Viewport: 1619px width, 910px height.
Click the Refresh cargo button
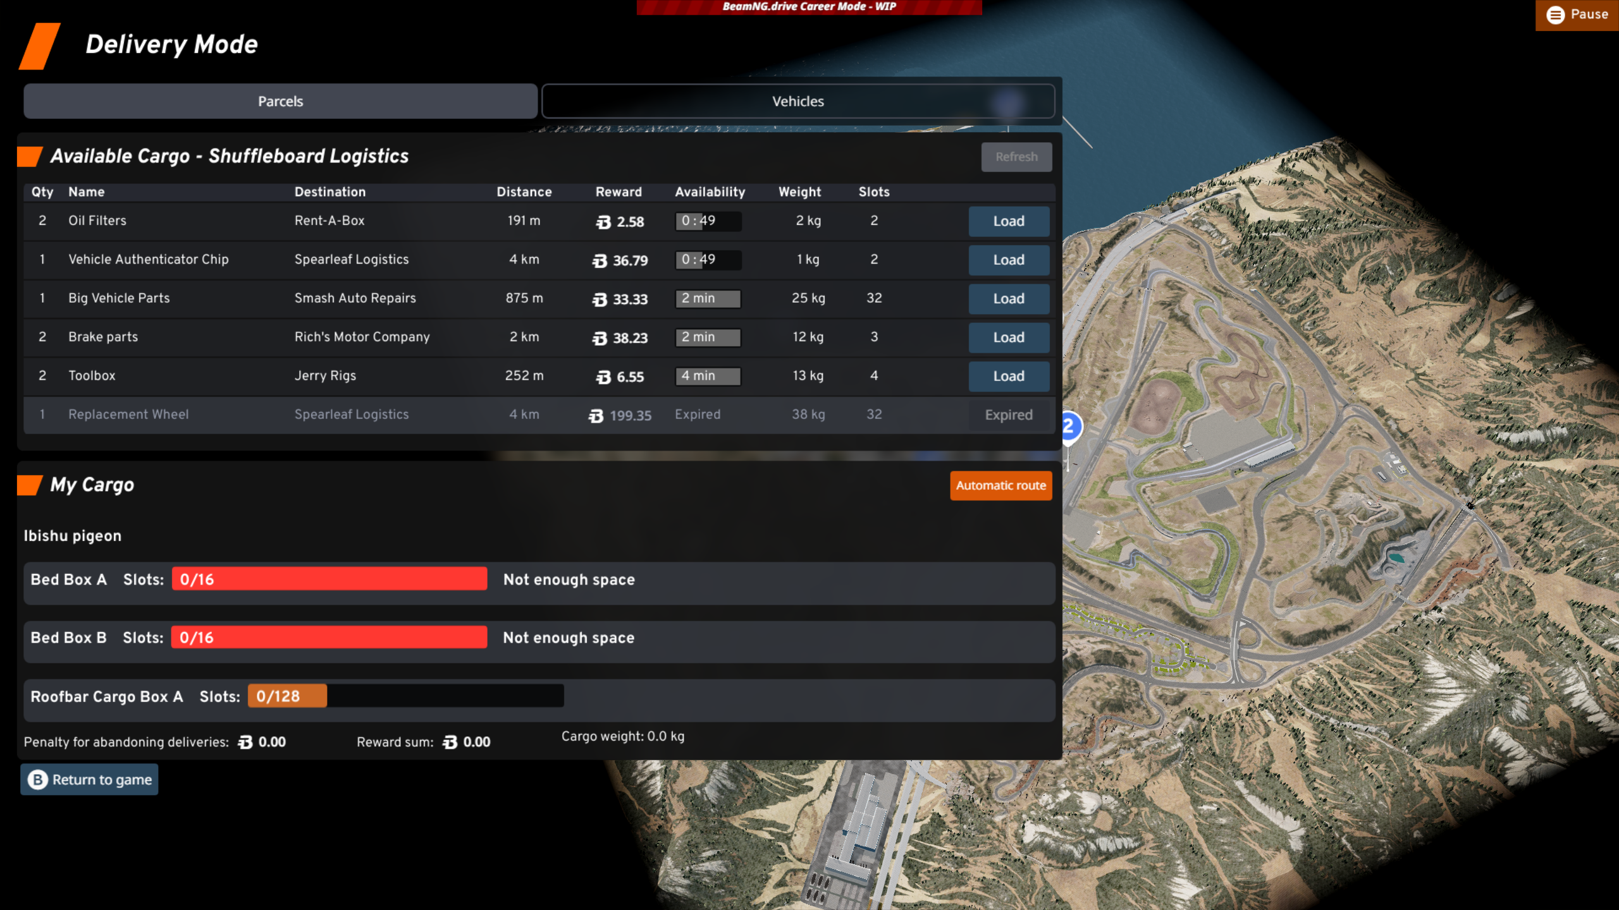1016,157
